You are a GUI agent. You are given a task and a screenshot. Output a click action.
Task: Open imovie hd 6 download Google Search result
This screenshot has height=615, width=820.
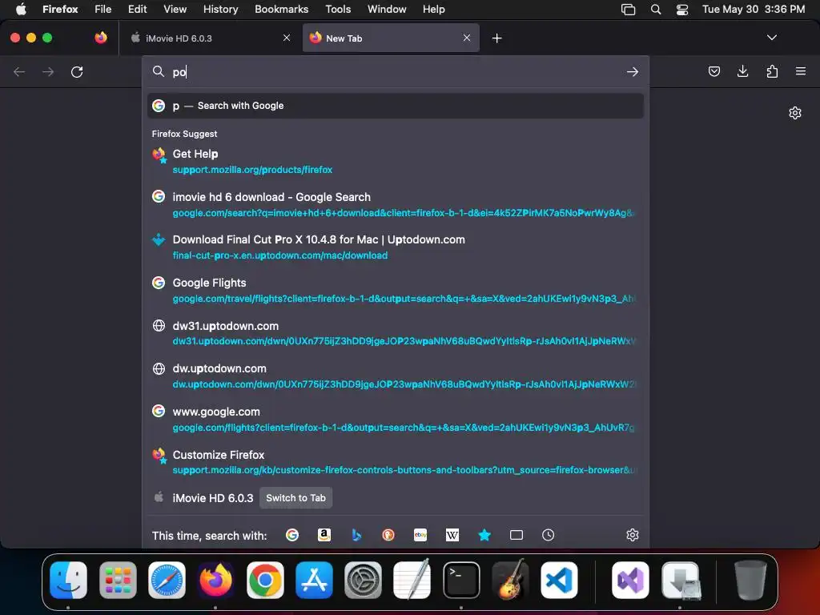tap(396, 204)
